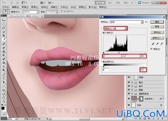Click the input midtone gamma slider handle
The height and width of the screenshot is (121, 168).
pos(119,52)
